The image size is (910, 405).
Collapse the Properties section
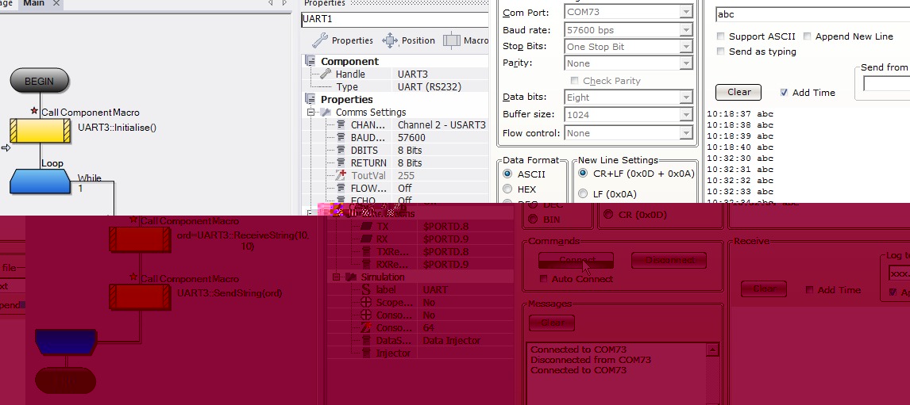[x=310, y=100]
